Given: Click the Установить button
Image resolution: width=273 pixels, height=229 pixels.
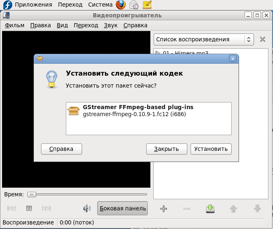Looking at the screenshot, I should click(211, 149).
